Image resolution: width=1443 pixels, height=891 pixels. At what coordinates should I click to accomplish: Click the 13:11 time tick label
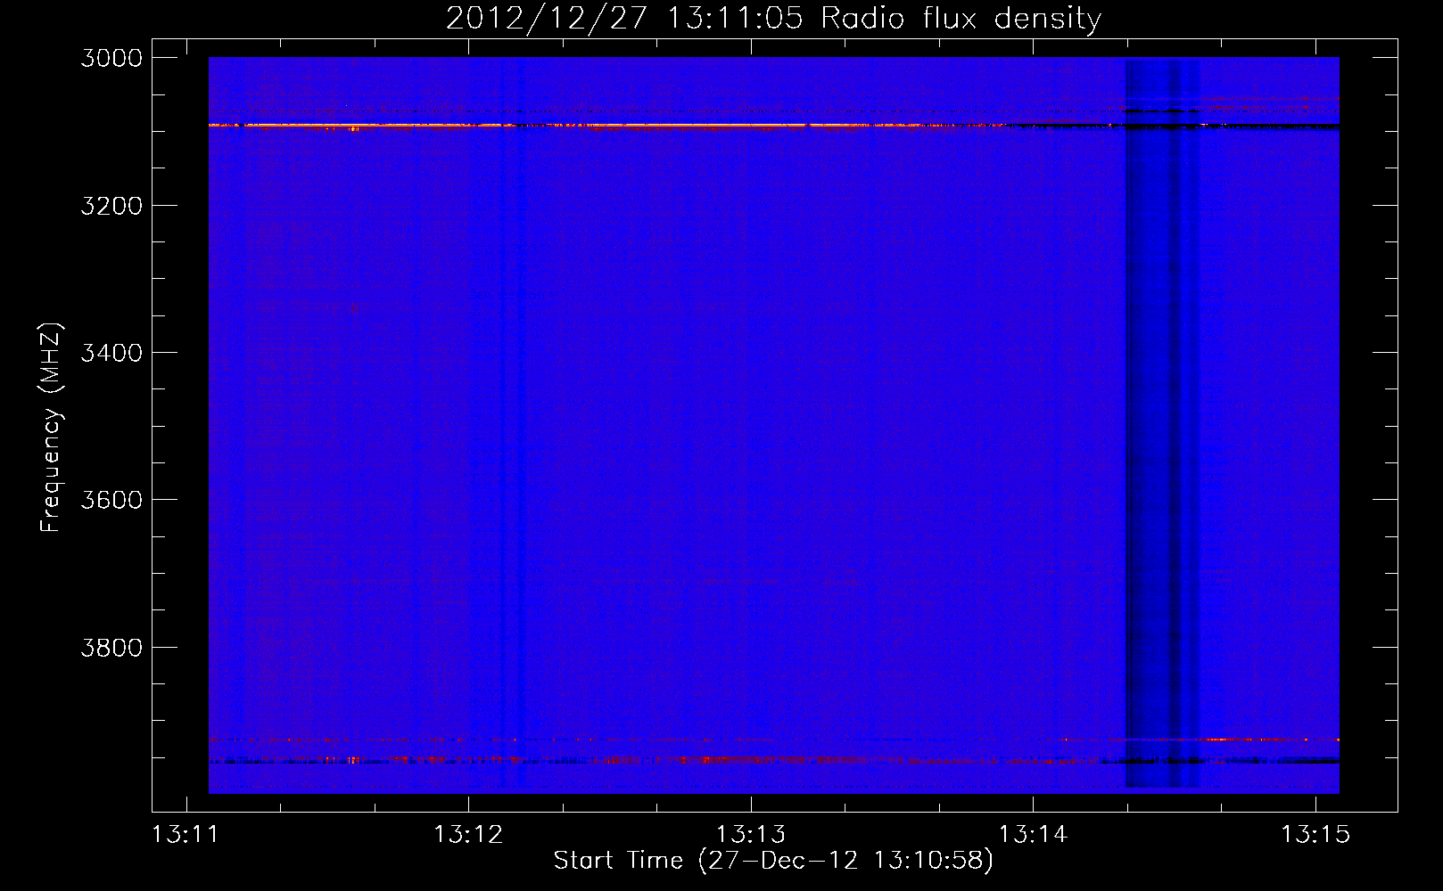coord(186,835)
